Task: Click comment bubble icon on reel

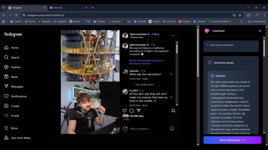Action: (x=132, y=111)
